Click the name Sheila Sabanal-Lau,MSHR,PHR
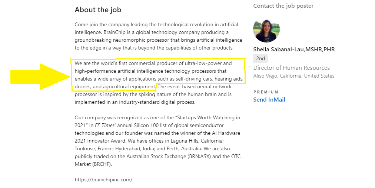The width and height of the screenshot is (375, 188). [x=294, y=49]
